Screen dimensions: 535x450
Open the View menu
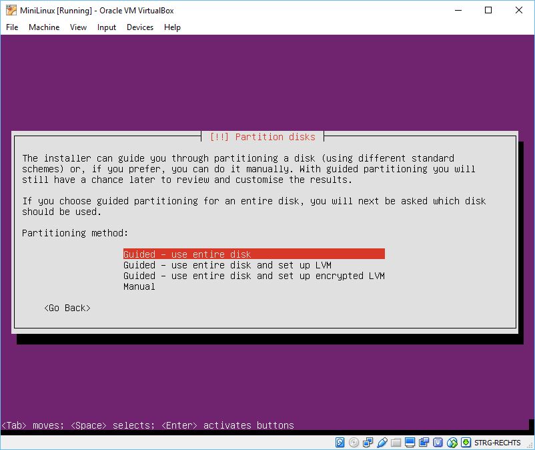tap(79, 27)
